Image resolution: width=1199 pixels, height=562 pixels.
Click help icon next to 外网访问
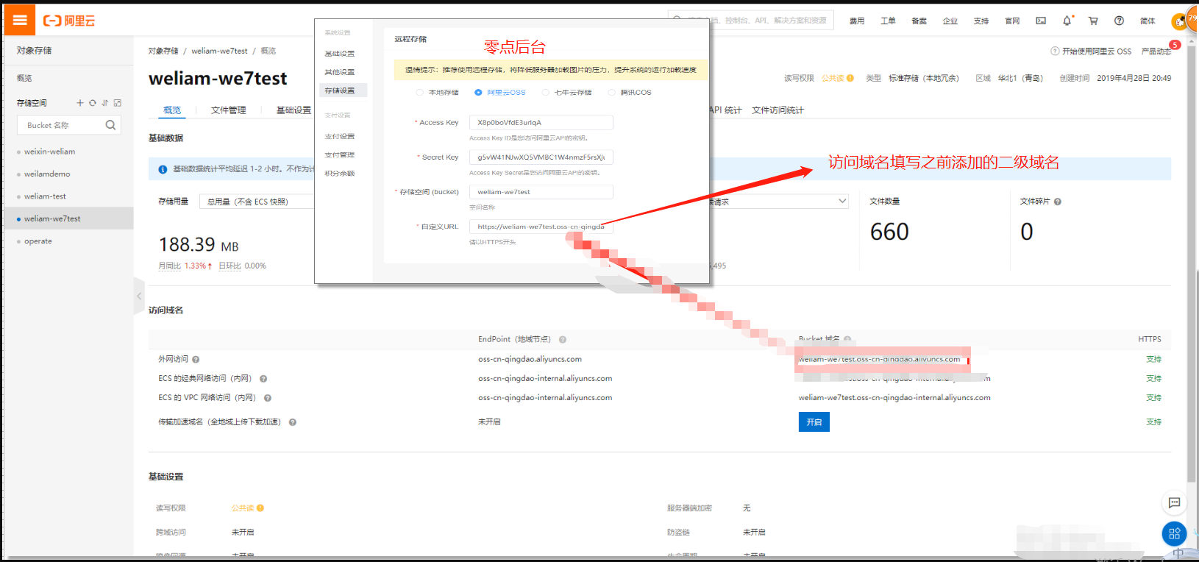point(196,360)
